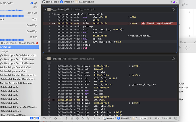Image resolution: width=196 pixels, height=122 pixels.
Task: Click the Thread 1: signal SIGABRT annotation
Action: click(x=160, y=23)
